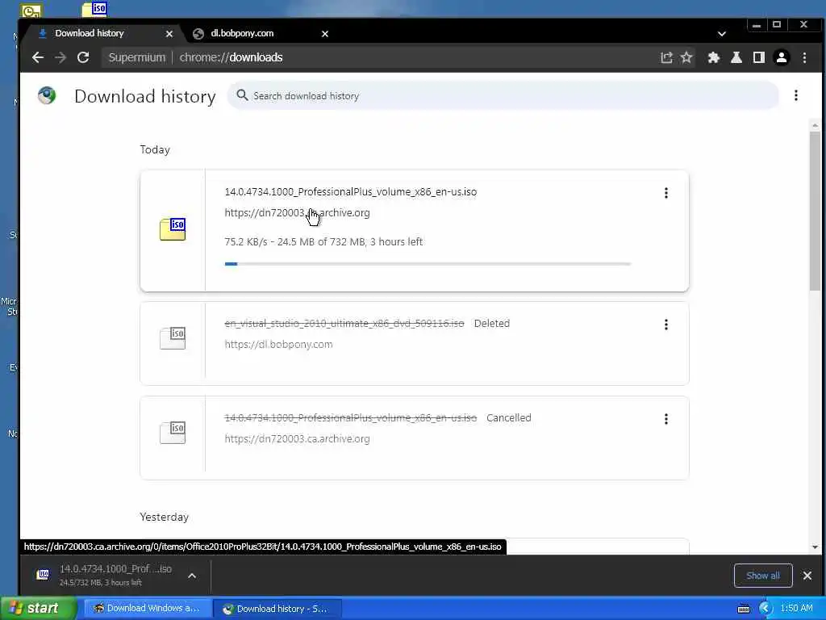
Task: Open more actions for the deleted Visual Studio ISO
Action: 665,325
